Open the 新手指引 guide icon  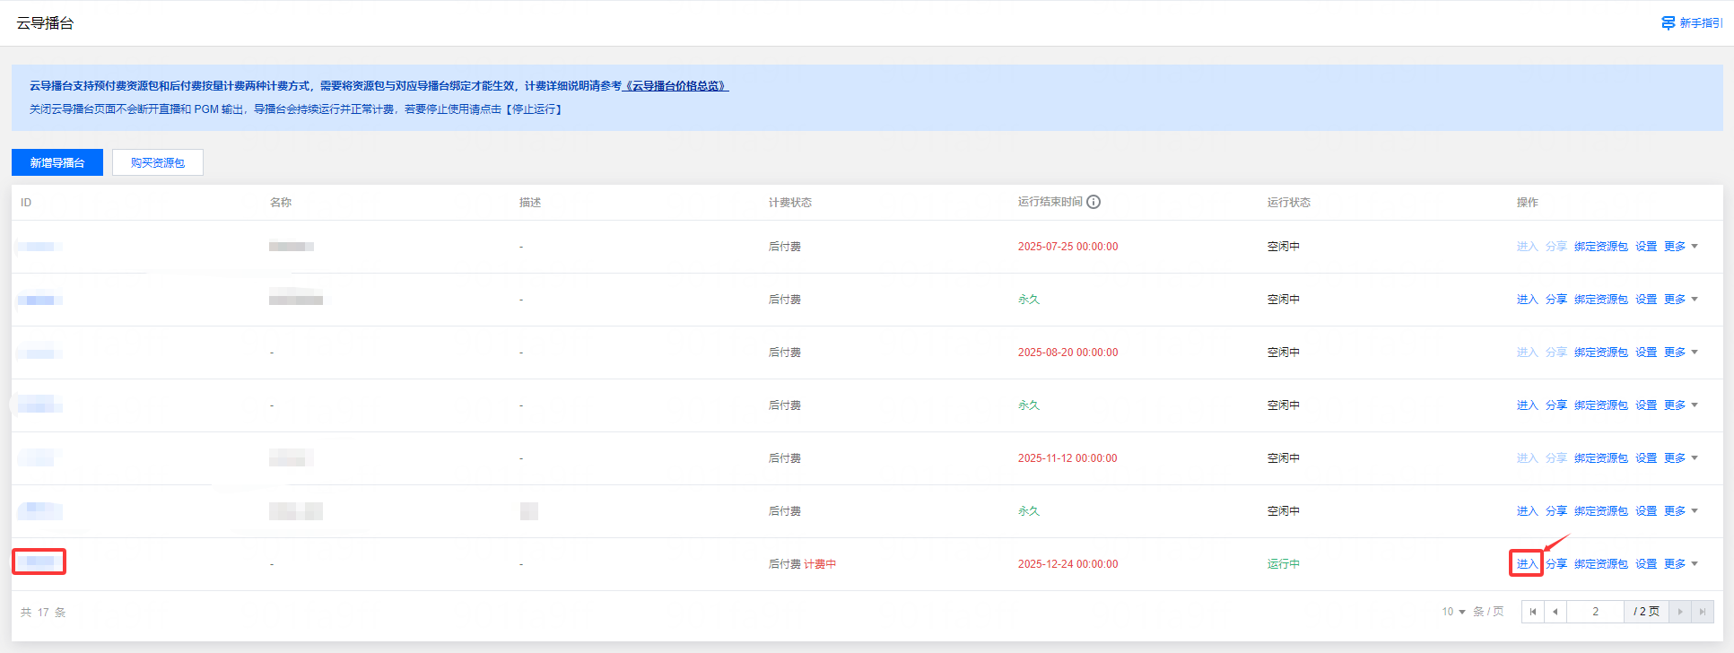pos(1669,22)
